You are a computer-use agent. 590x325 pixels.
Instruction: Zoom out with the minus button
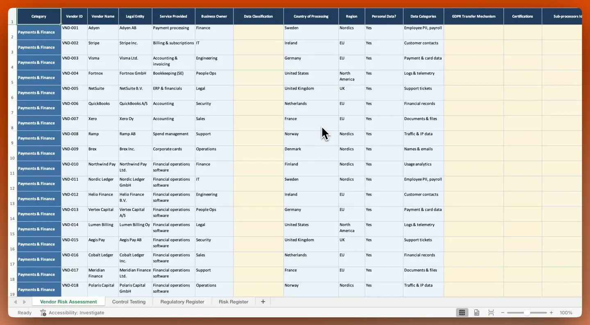pyautogui.click(x=503, y=313)
